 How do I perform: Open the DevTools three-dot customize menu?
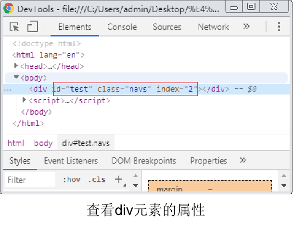(279, 27)
